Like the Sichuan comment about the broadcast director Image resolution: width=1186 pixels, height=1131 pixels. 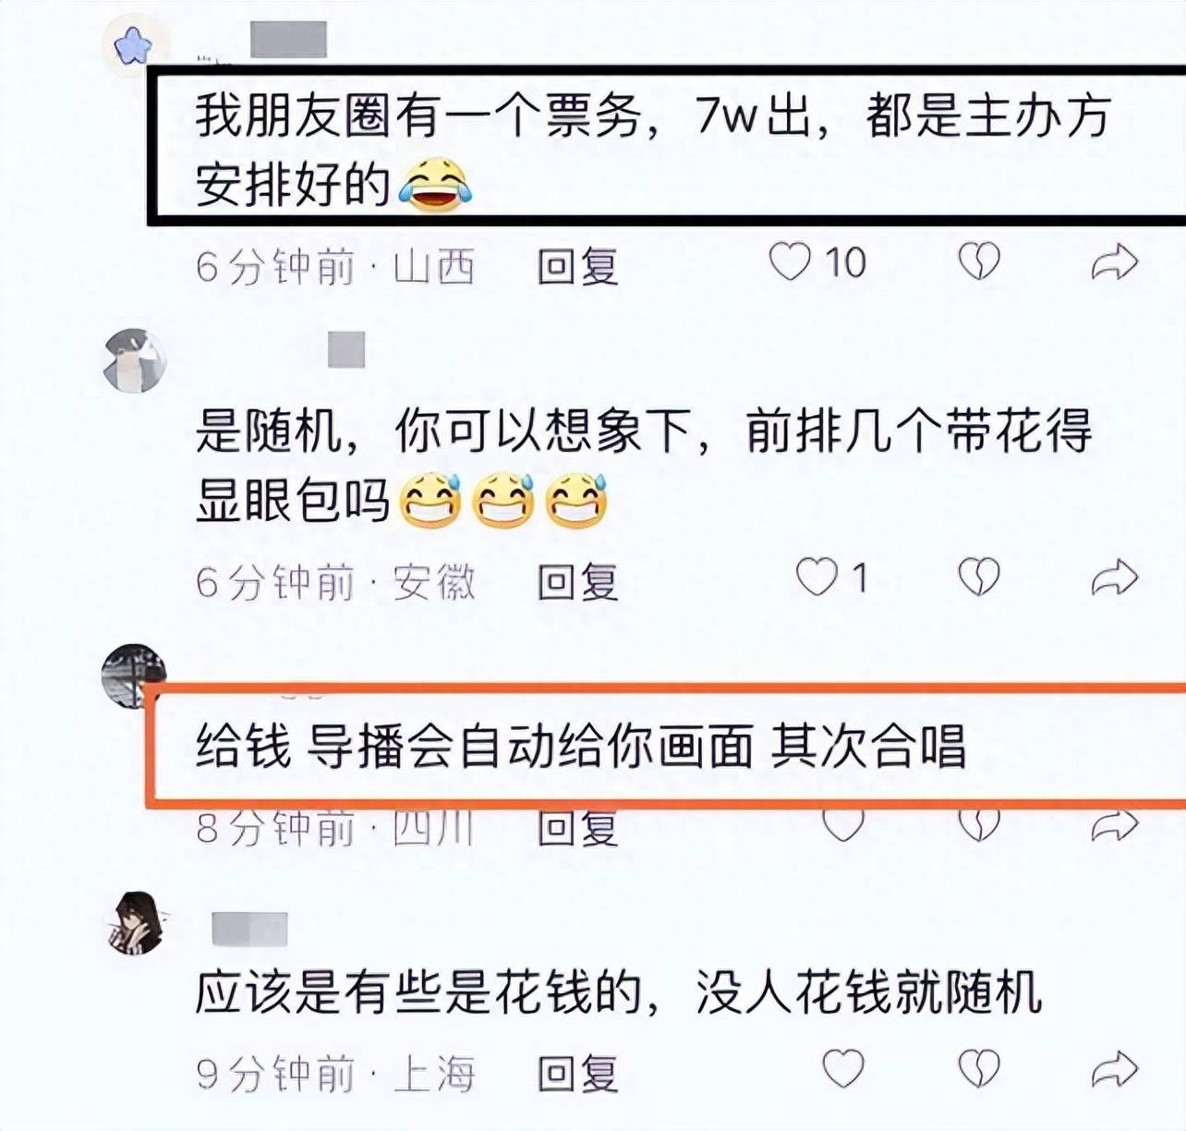coord(843,825)
